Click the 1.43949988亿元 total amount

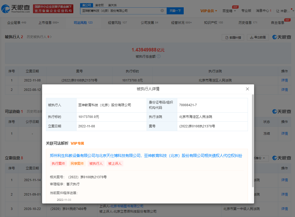coord(148,50)
